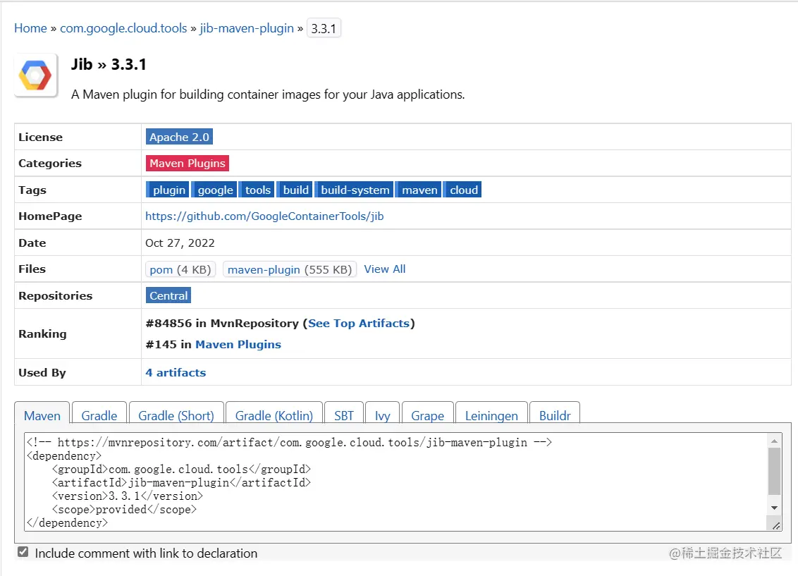Image resolution: width=798 pixels, height=576 pixels.
Task: Click View All files link
Action: pyautogui.click(x=385, y=269)
